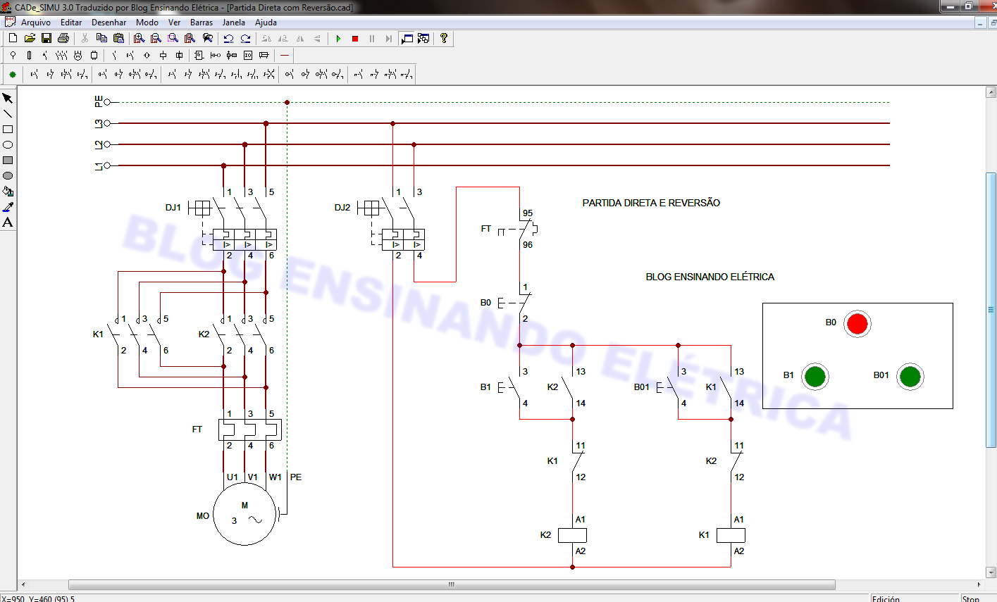Click the Undo arrow icon
Screen dimensions: 997x602
228,39
